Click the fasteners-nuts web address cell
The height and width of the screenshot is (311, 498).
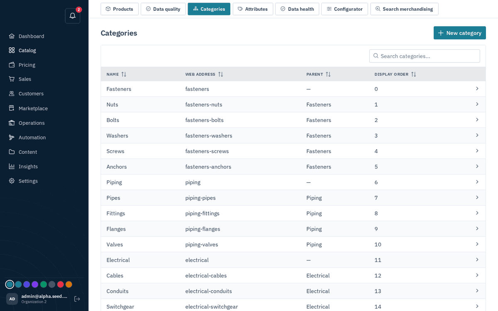204,104
